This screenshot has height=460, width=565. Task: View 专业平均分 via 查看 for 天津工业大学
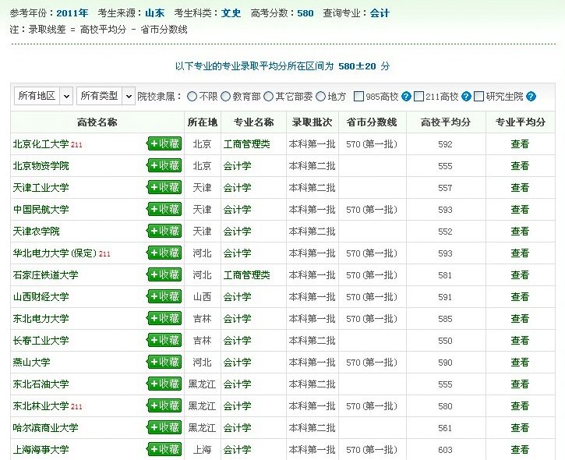[x=520, y=188]
